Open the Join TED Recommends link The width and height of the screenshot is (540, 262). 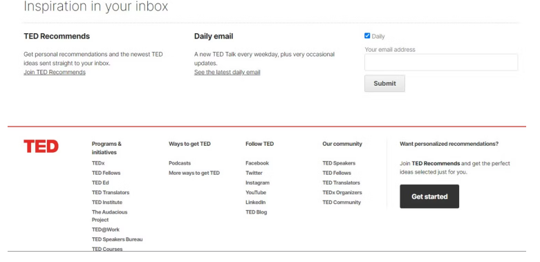(x=55, y=72)
